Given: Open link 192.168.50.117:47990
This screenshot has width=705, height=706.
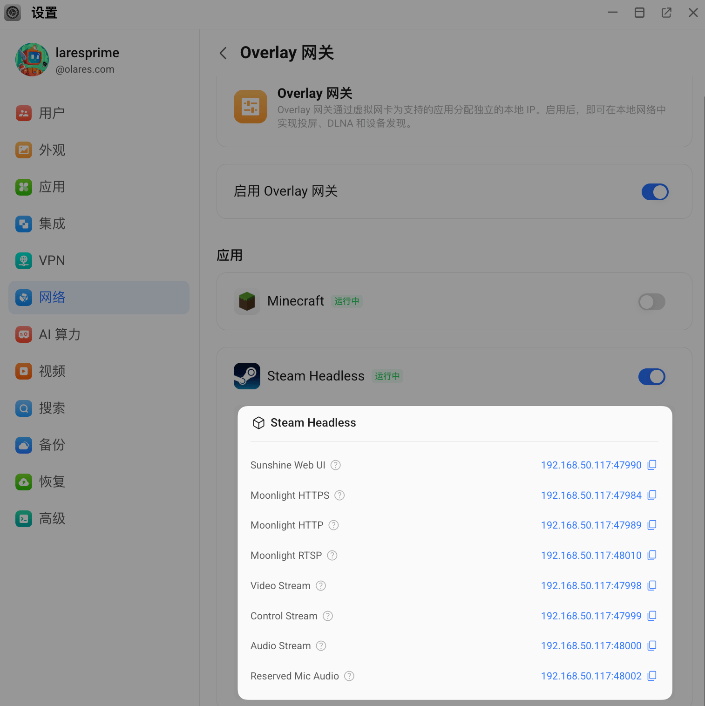Looking at the screenshot, I should click(x=591, y=465).
